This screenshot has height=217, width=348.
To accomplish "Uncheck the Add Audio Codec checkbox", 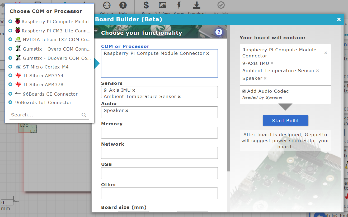I will [x=244, y=91].
